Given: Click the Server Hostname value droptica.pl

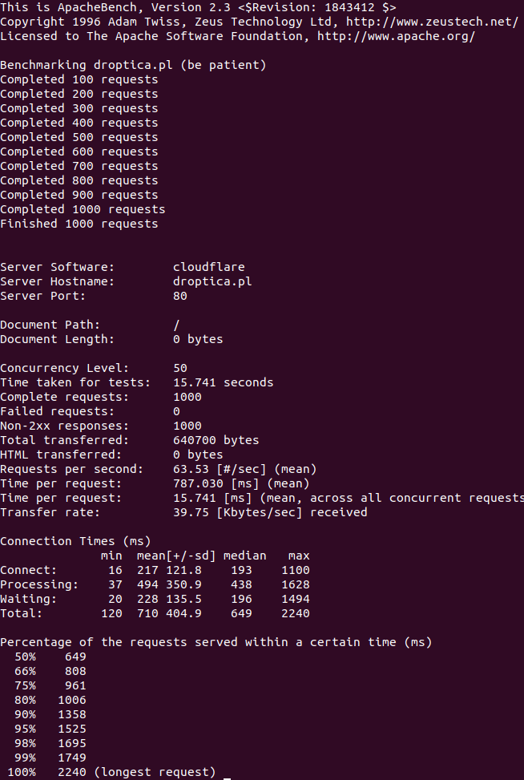Looking at the screenshot, I should click(208, 281).
